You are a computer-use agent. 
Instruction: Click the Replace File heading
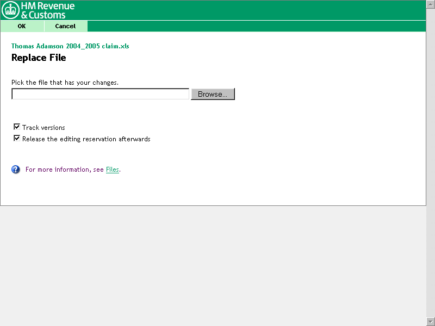click(39, 58)
